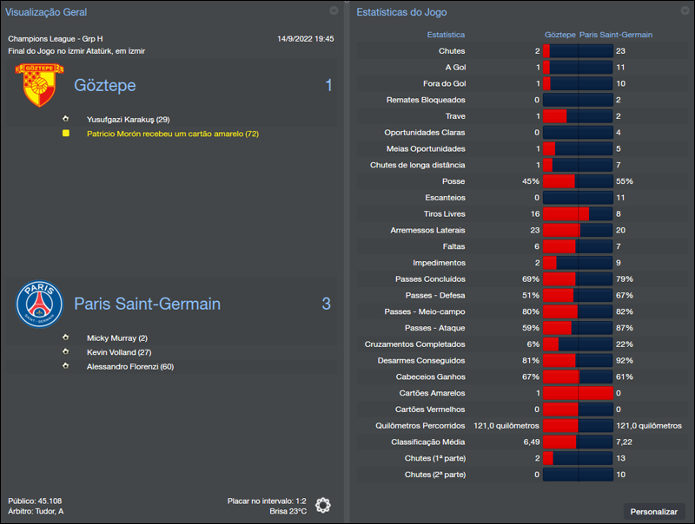This screenshot has width=695, height=524.
Task: Open panel options chevron right of Visualização Geral
Action: pos(334,11)
